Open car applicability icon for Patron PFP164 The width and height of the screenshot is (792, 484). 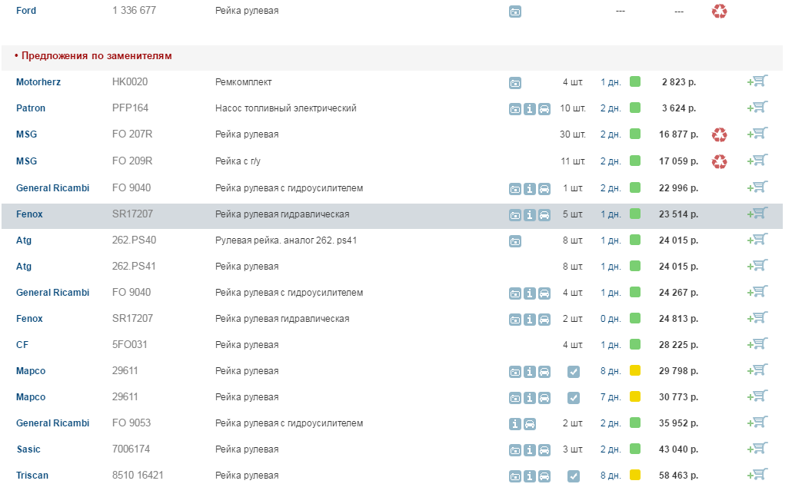click(544, 109)
